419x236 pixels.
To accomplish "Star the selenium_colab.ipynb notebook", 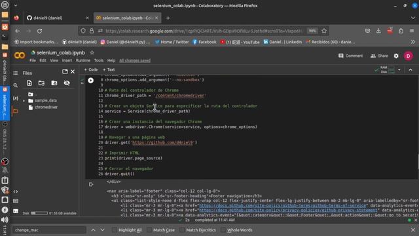I will 92,52.
